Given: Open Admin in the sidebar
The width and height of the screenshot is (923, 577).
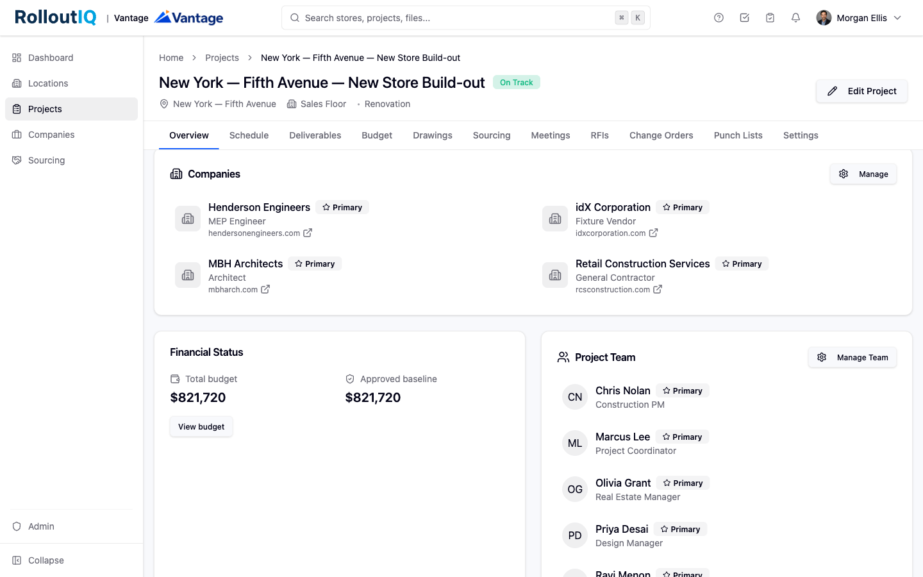Looking at the screenshot, I should 71,526.
